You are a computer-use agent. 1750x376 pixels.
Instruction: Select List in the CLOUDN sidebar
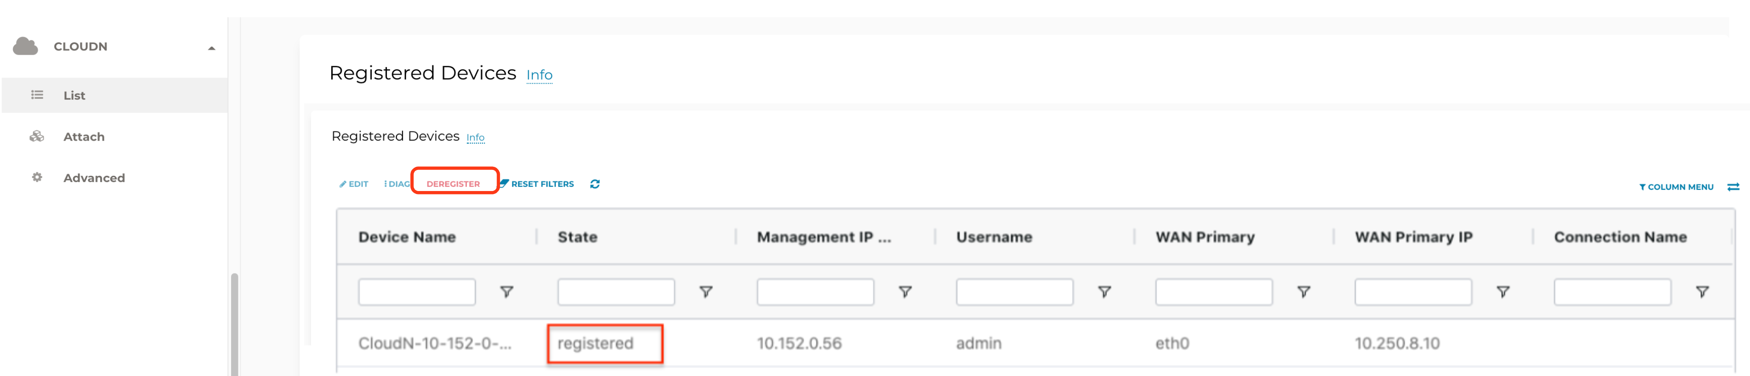tap(75, 95)
